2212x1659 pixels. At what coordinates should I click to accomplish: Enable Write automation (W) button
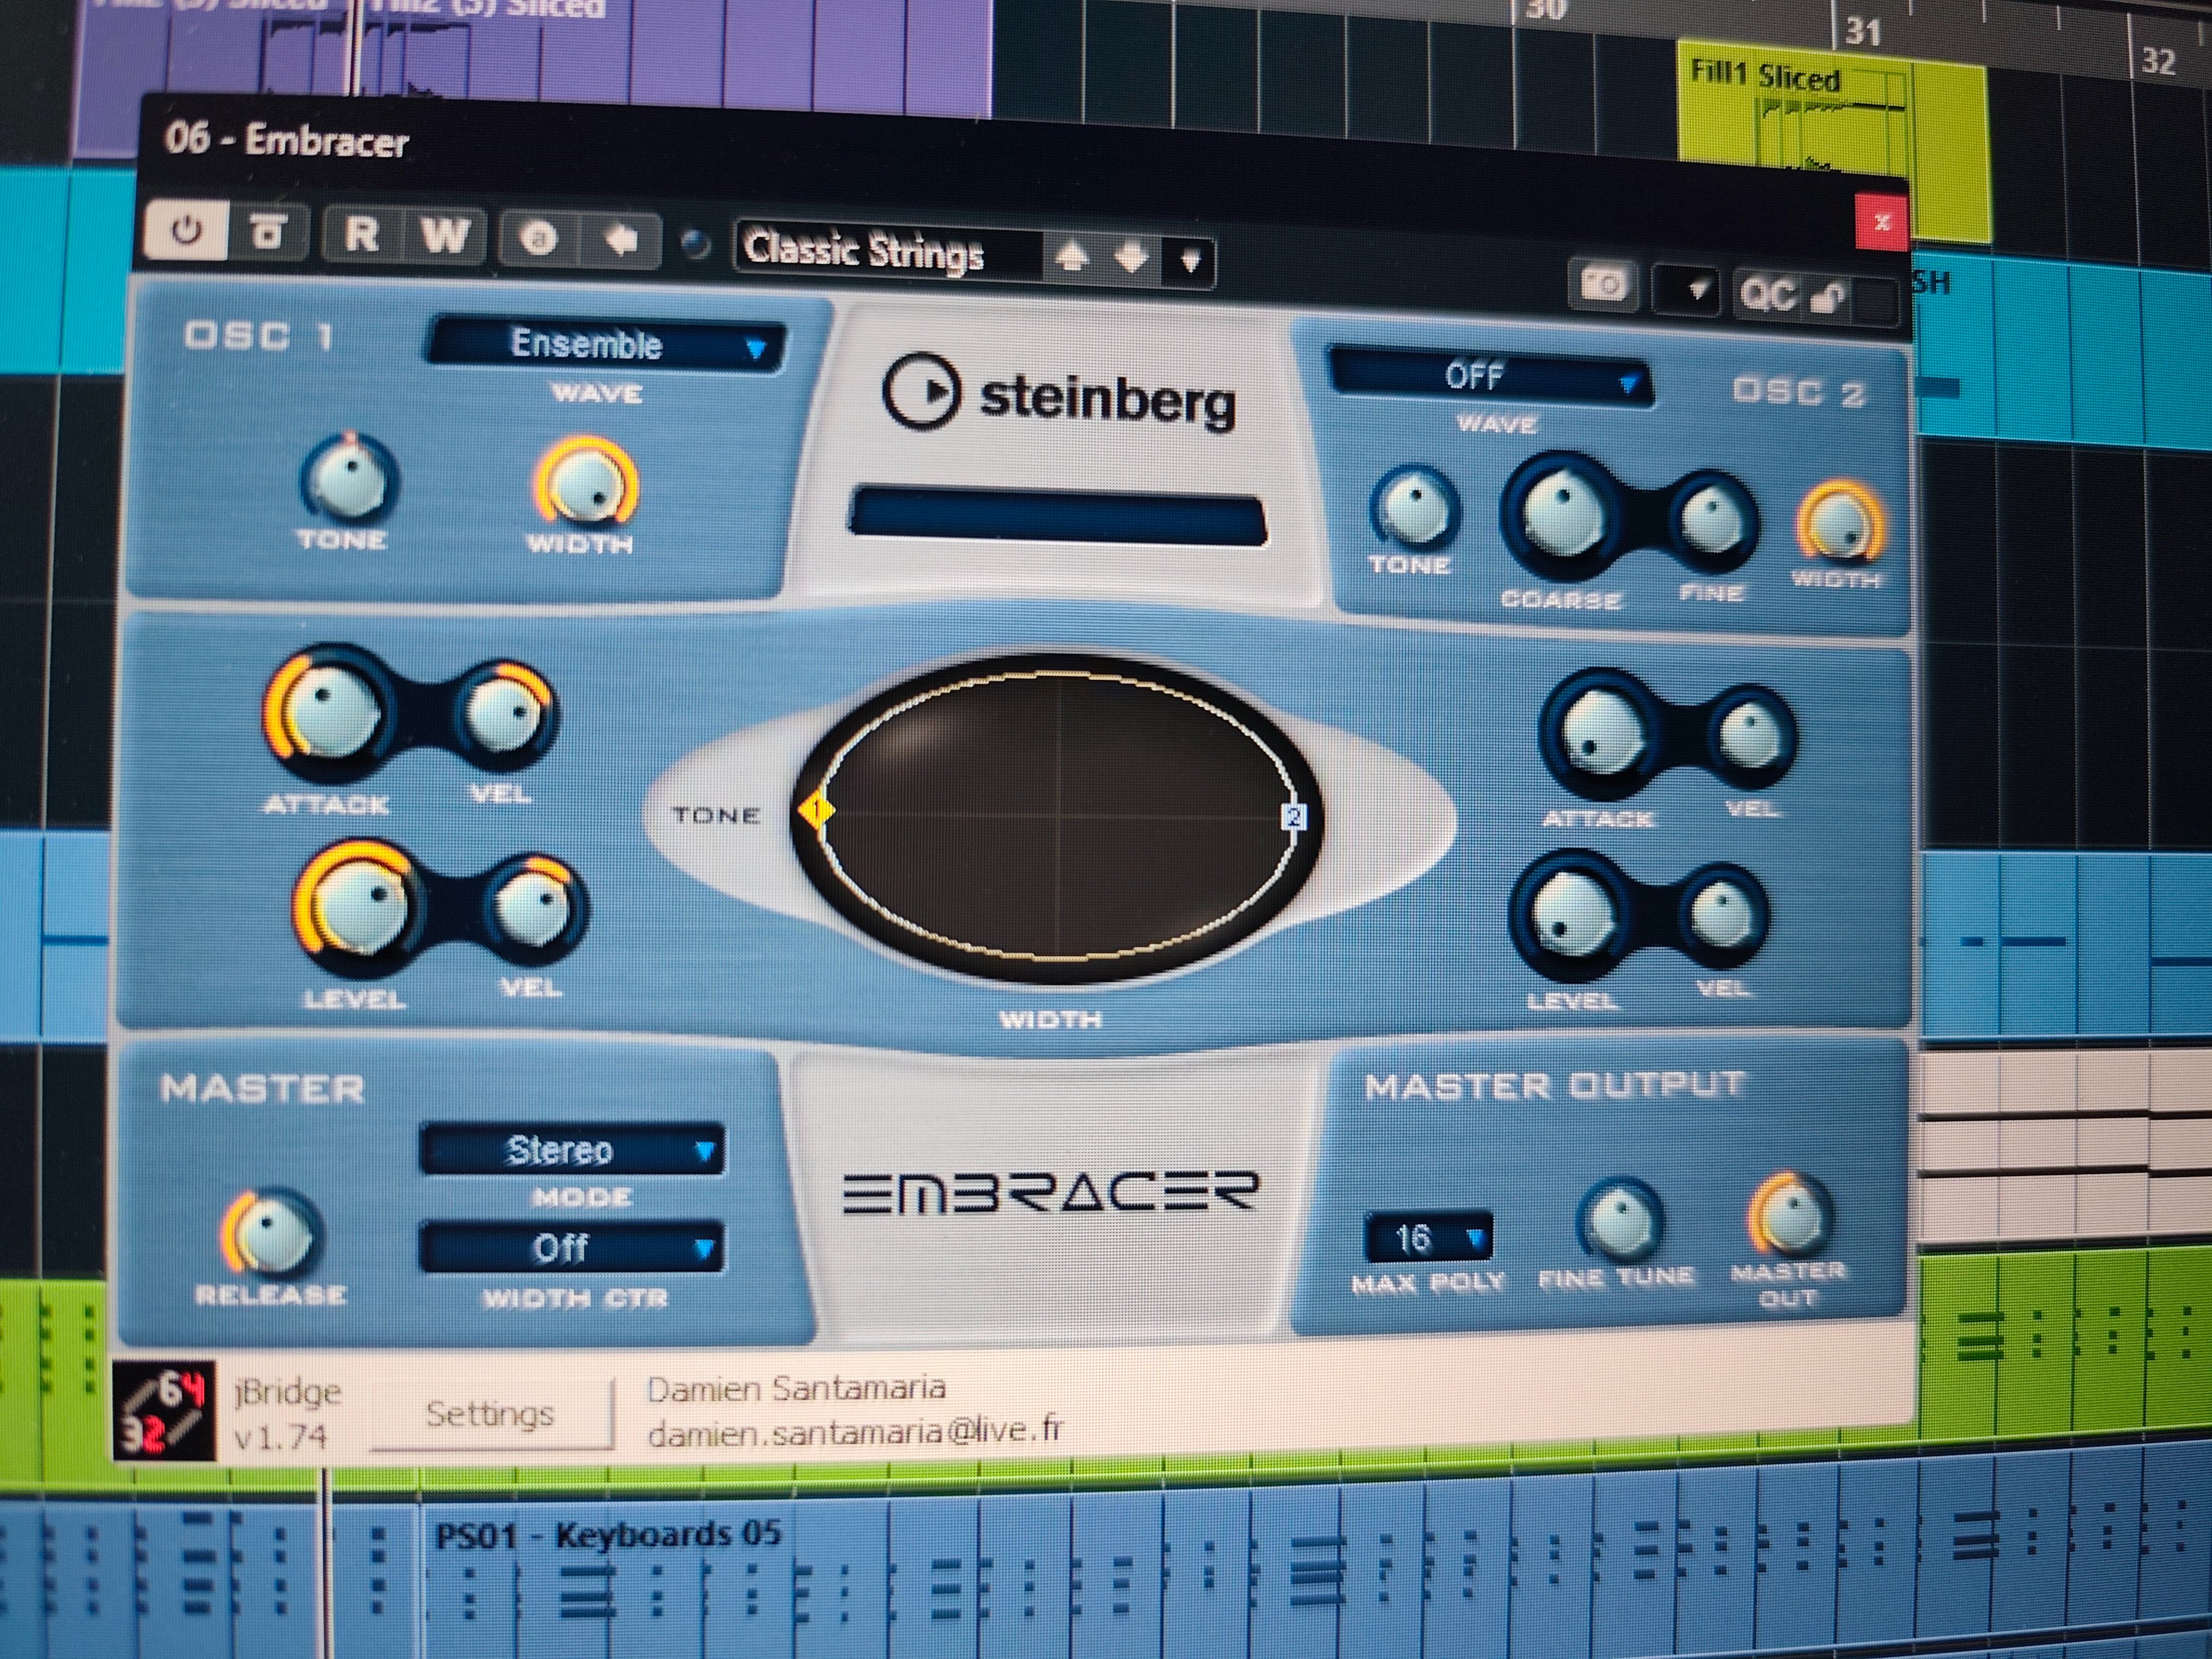pos(445,237)
